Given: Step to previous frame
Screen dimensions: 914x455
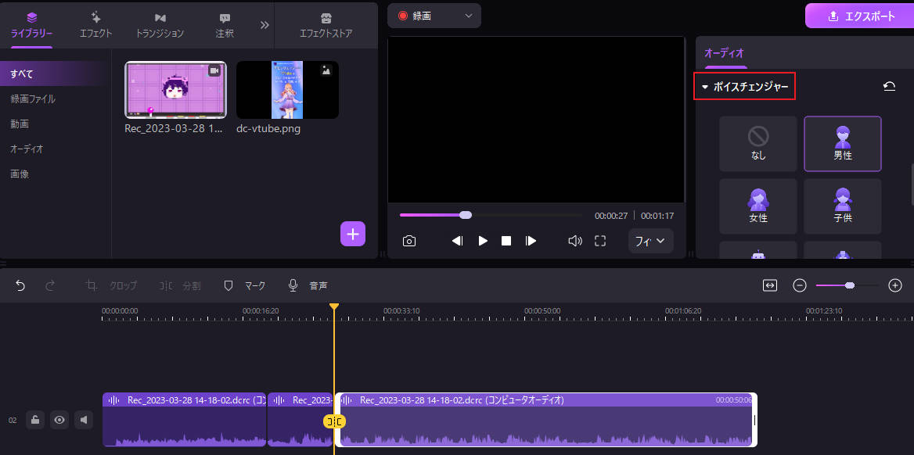Looking at the screenshot, I should [x=458, y=242].
